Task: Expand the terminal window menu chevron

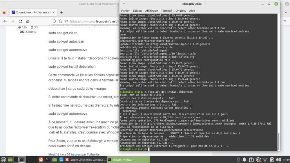Action: (124, 4)
